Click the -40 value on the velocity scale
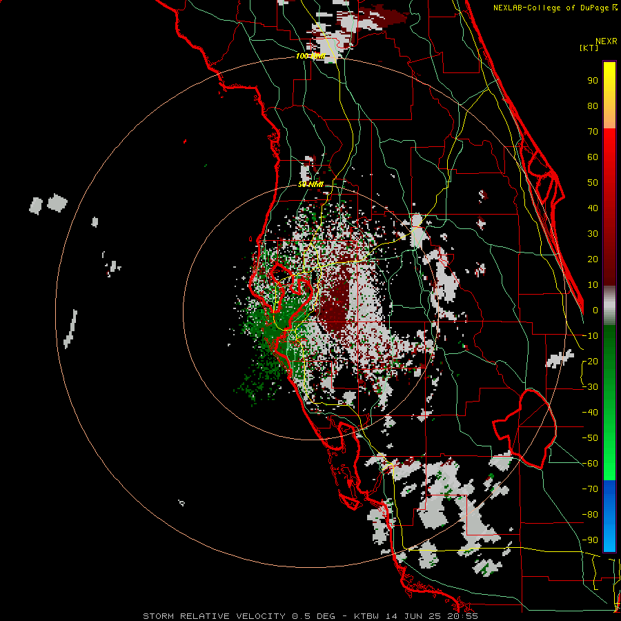This screenshot has width=621, height=621. point(590,413)
